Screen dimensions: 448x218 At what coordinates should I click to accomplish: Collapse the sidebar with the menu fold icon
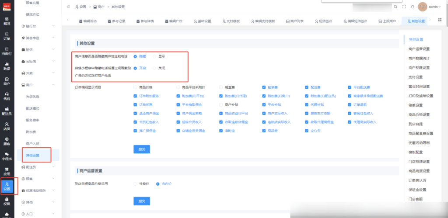point(68,7)
